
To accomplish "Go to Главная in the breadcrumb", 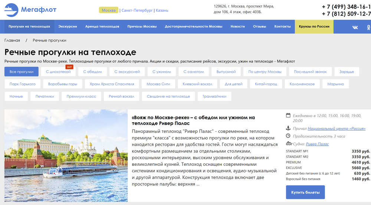I will (12, 40).
